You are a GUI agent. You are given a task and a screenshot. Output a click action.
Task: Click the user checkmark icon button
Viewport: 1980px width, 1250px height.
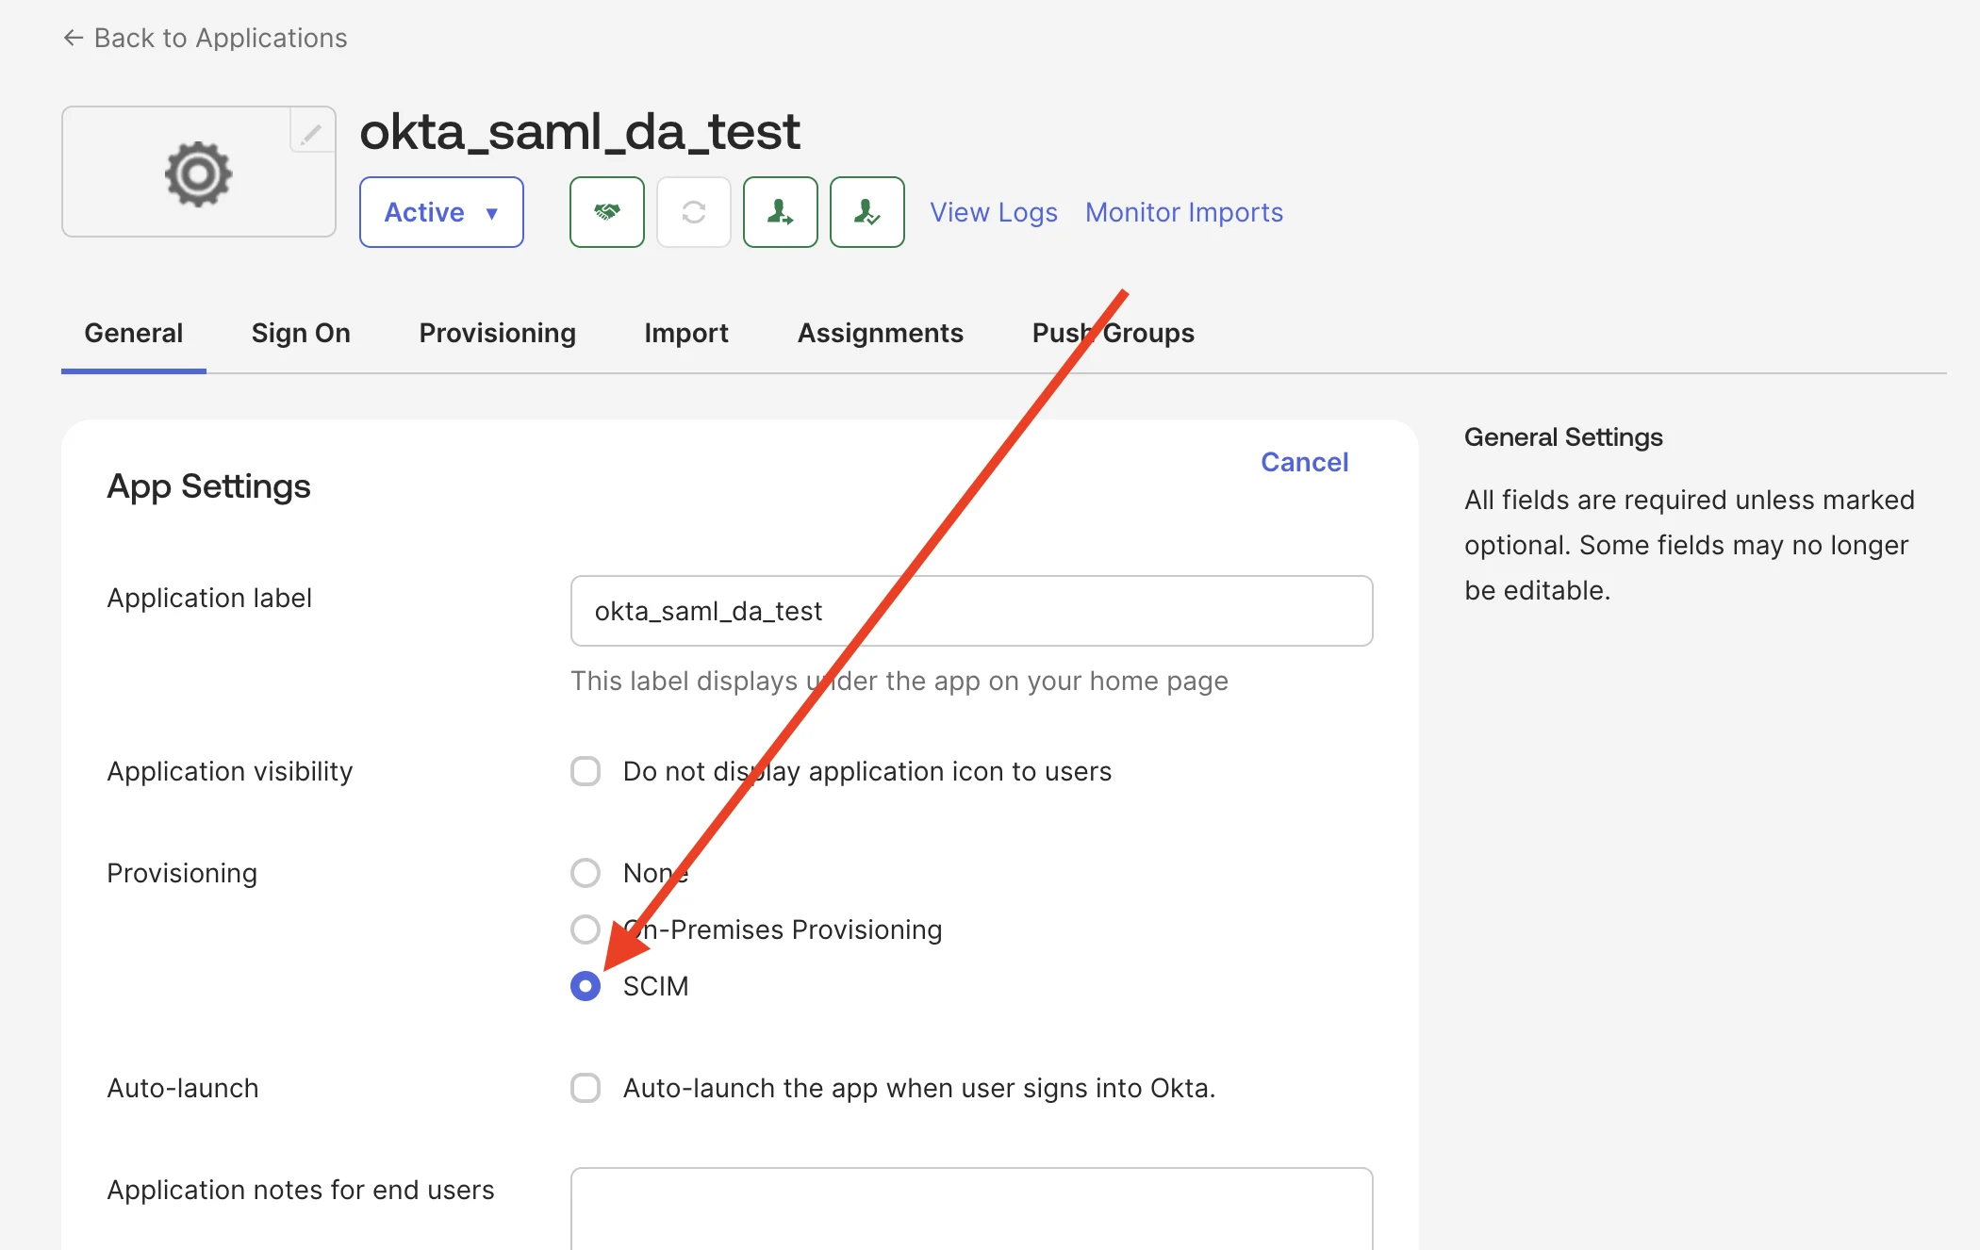click(x=866, y=212)
